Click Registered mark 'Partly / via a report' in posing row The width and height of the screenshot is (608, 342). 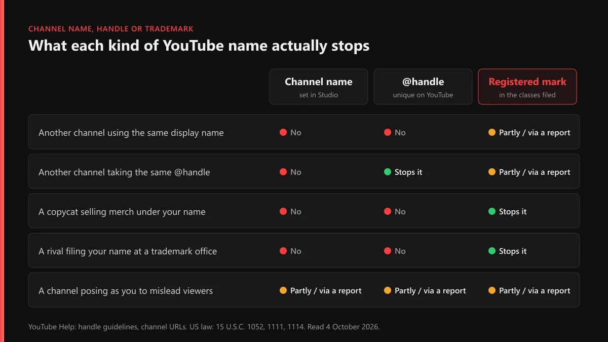[x=529, y=291]
